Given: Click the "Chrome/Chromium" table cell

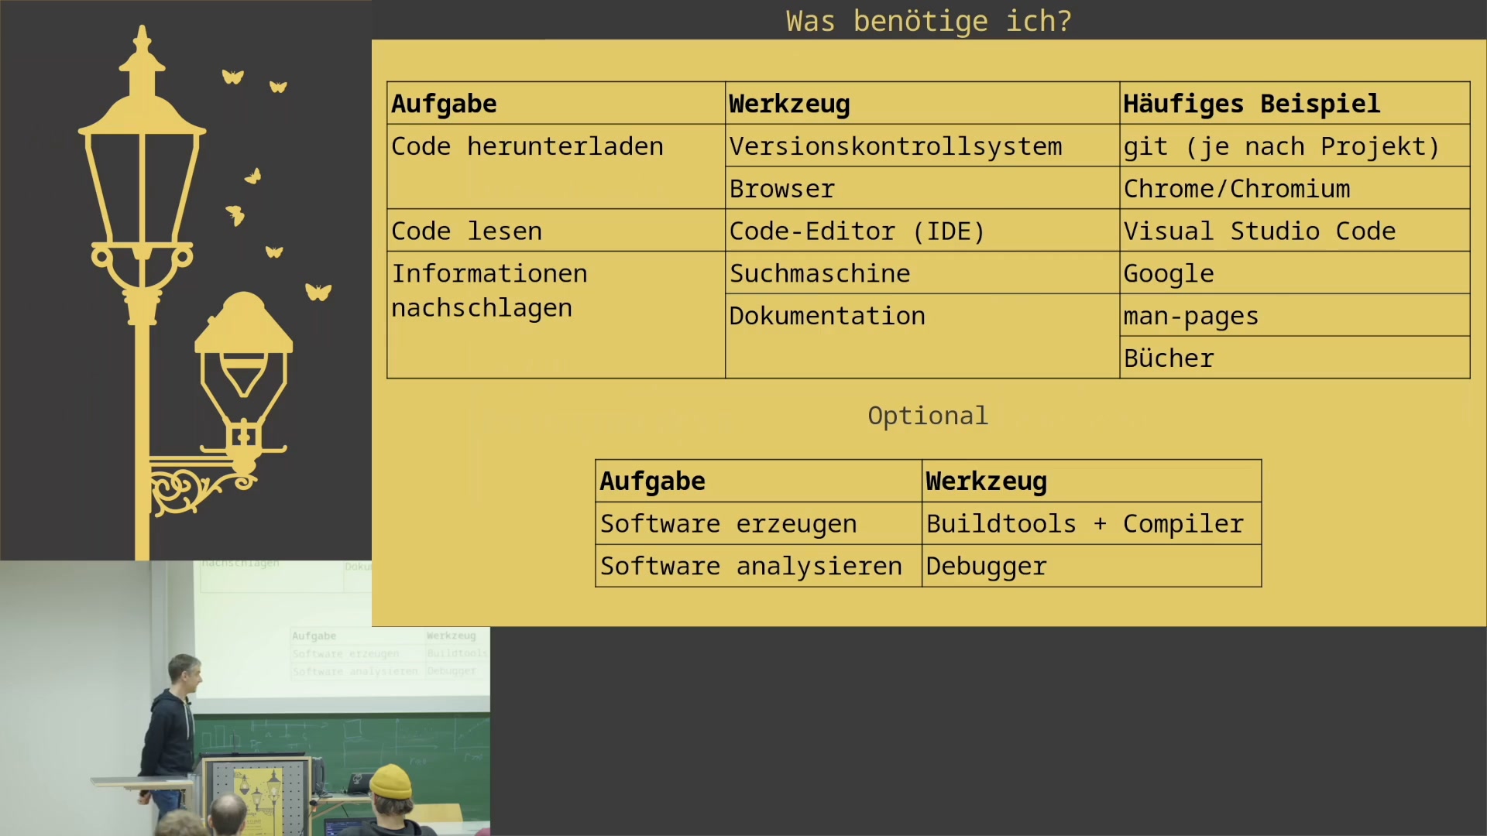Looking at the screenshot, I should (x=1237, y=189).
